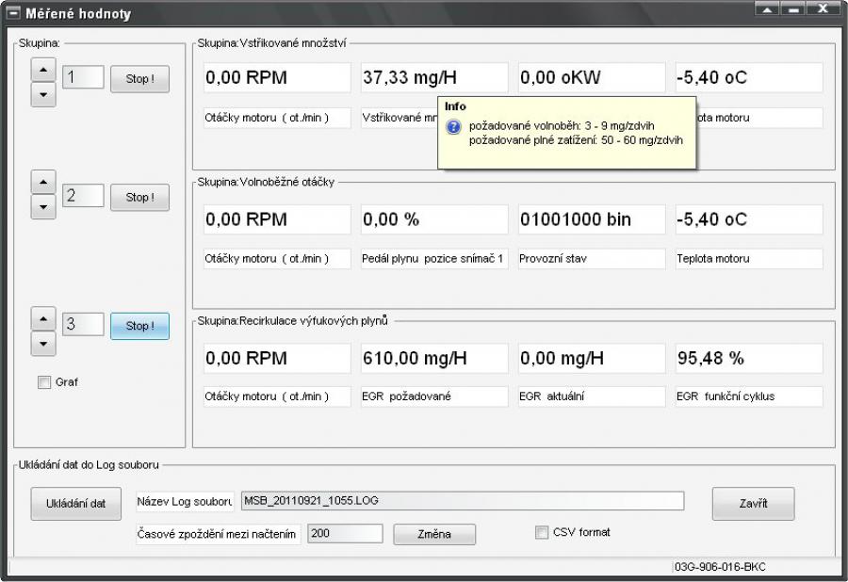The width and height of the screenshot is (848, 582).
Task: Increase group 2 number with up arrow
Action: point(43,182)
